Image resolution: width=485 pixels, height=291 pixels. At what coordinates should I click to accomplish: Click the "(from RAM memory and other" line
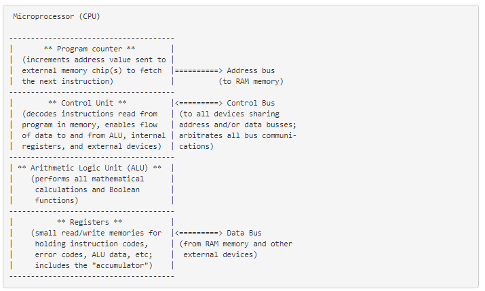(235, 244)
